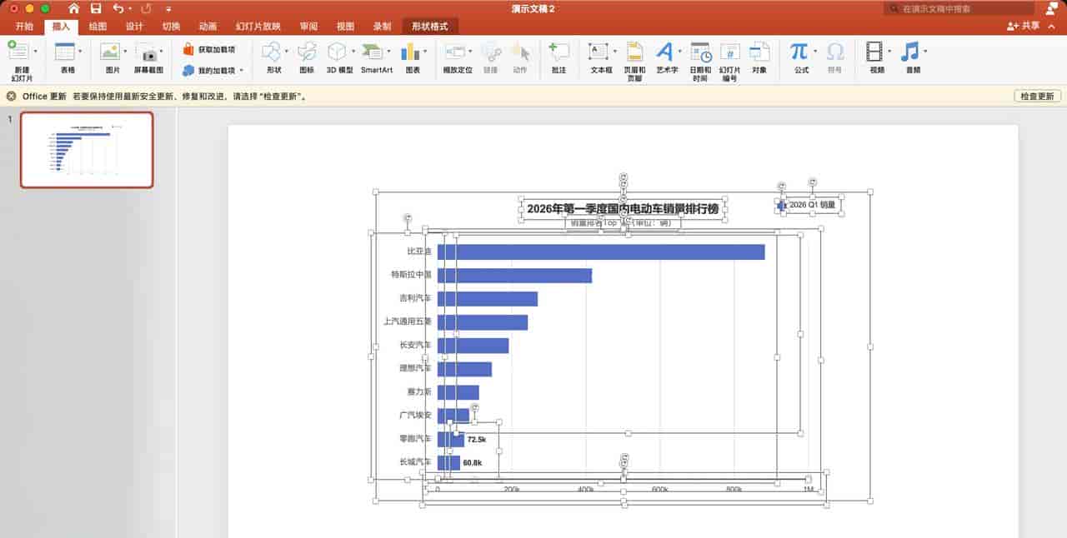Viewport: 1067px width, 538px height.
Task: Click the Symbol (符号) omega icon
Action: click(834, 52)
